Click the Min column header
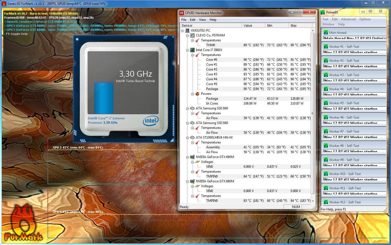The height and width of the screenshot is (245, 391). point(277,25)
